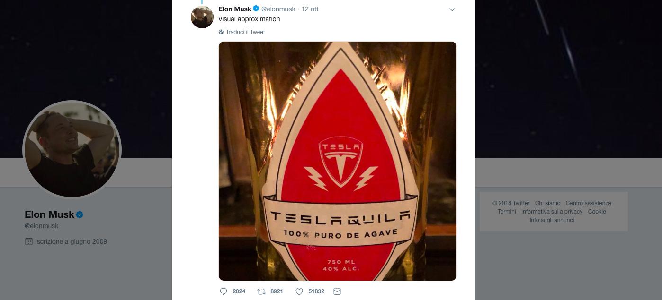Click the globe icon beside Traduci il Tweet
This screenshot has height=300, width=662.
click(x=221, y=32)
